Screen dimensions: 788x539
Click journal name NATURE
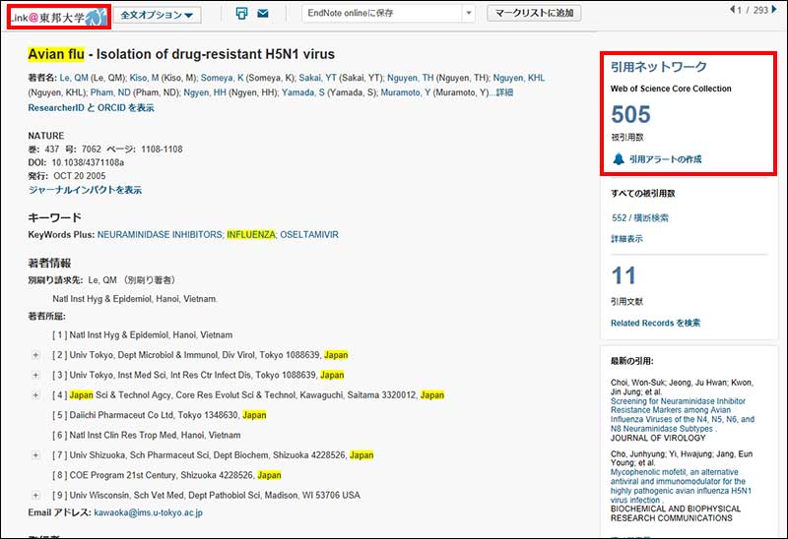click(46, 136)
